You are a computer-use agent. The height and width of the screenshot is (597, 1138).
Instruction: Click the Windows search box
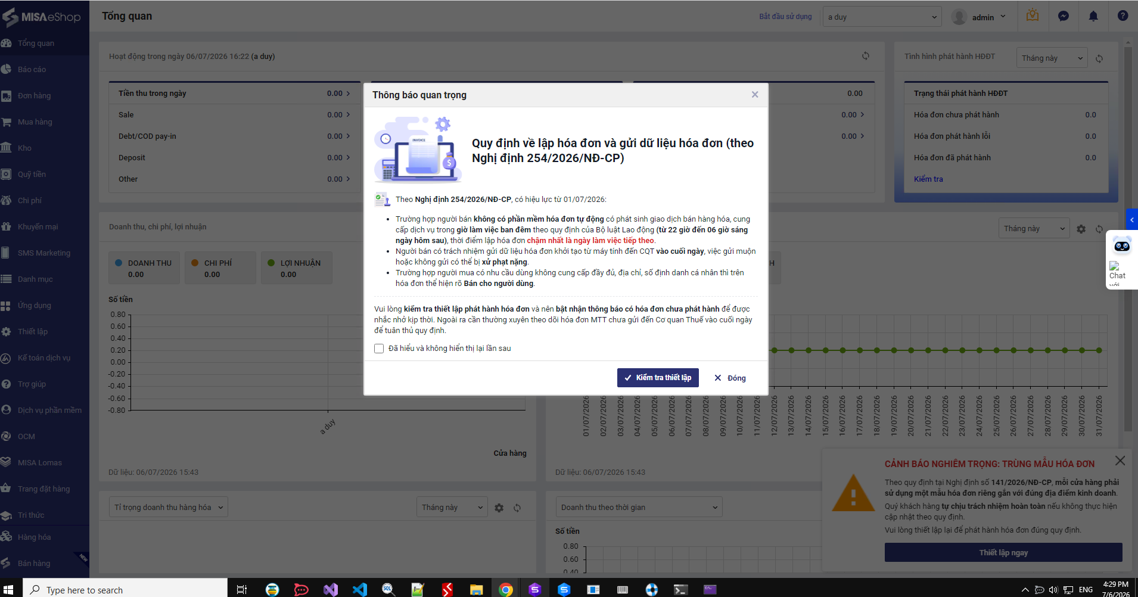point(125,589)
